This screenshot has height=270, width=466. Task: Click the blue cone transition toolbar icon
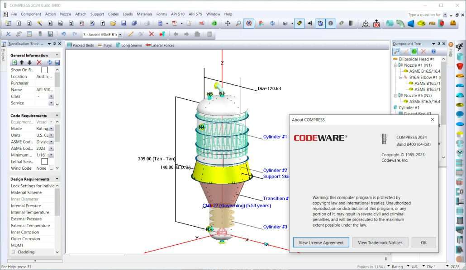click(x=411, y=23)
